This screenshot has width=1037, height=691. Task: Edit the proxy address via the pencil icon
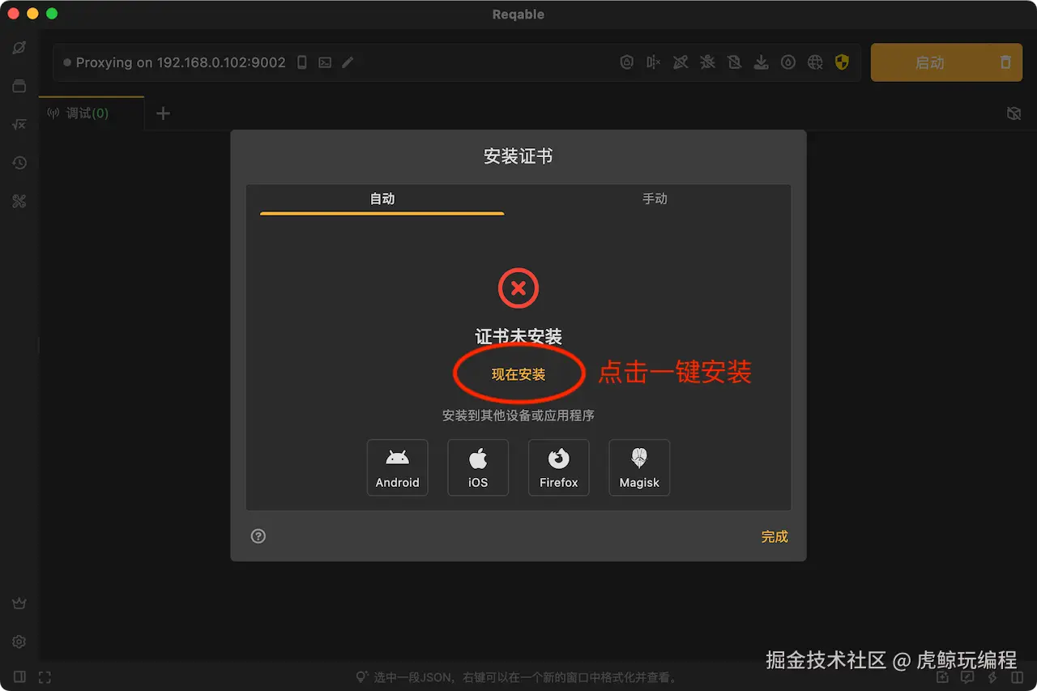pyautogui.click(x=348, y=62)
